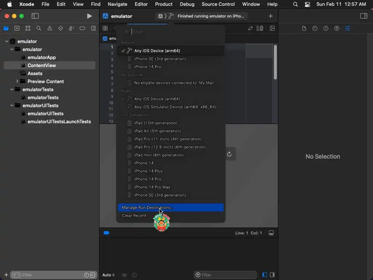The image size is (373, 280).
Task: Open the Breakpoint navigator icon
Action: [x=82, y=28]
